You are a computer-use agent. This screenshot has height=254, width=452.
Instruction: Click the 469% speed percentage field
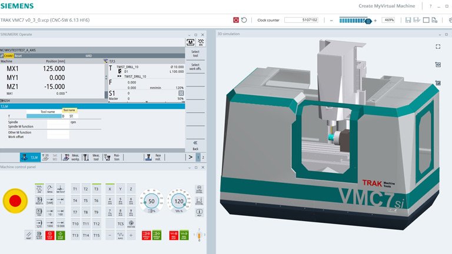click(388, 20)
